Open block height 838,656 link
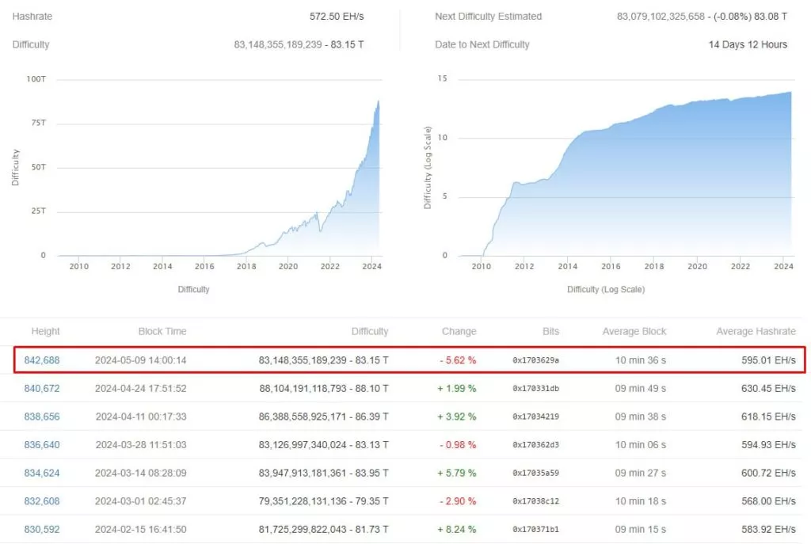This screenshot has height=544, width=811. click(42, 417)
